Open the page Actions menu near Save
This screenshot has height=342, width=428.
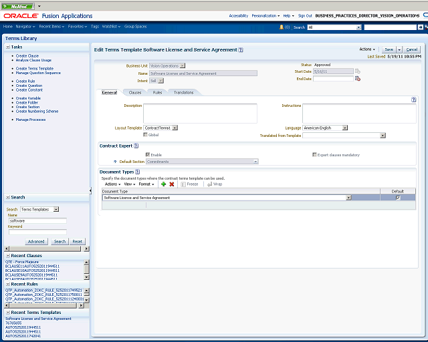point(367,49)
